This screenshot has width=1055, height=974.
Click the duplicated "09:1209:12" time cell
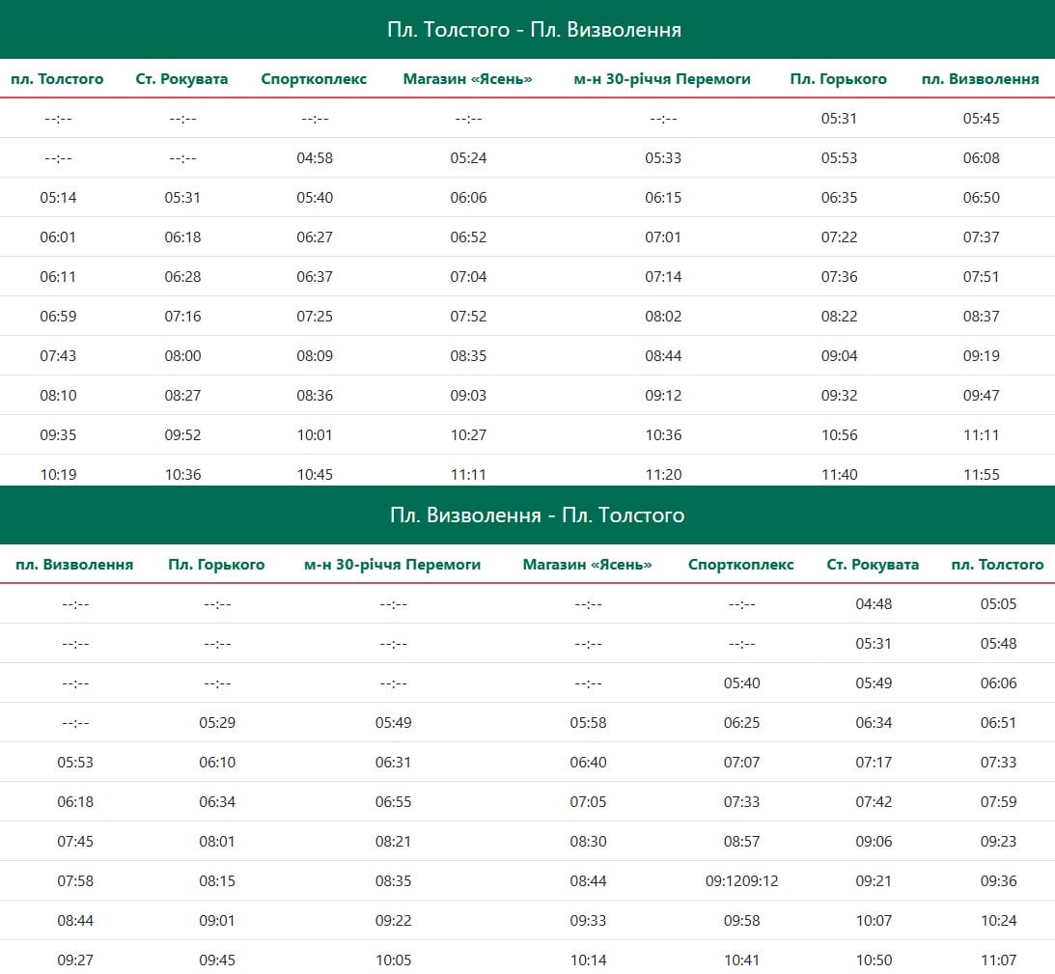pos(741,881)
